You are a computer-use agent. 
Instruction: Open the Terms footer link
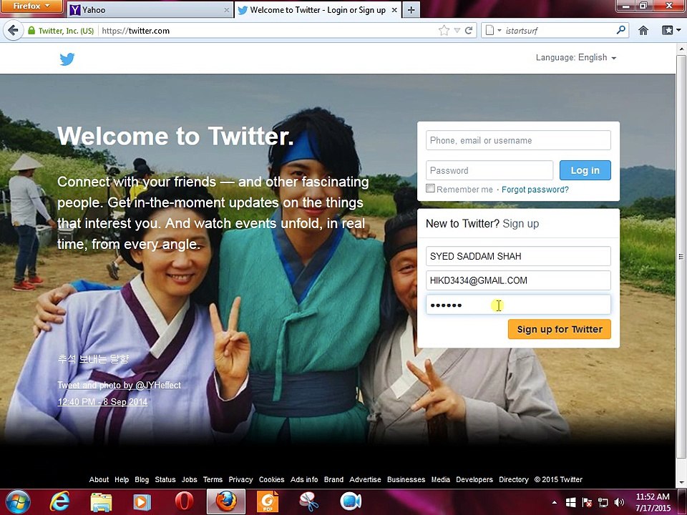[x=213, y=479]
